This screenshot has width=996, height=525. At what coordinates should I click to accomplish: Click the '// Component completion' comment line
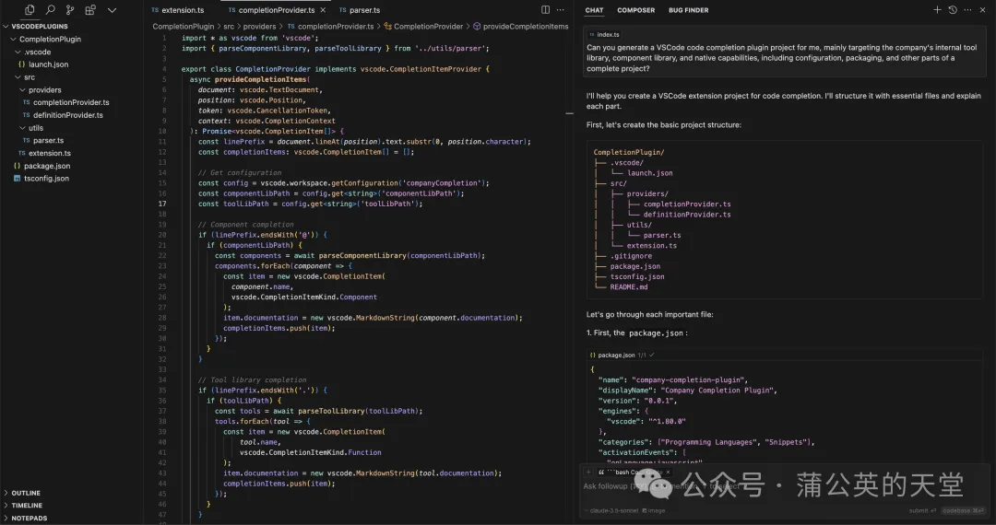click(x=246, y=225)
